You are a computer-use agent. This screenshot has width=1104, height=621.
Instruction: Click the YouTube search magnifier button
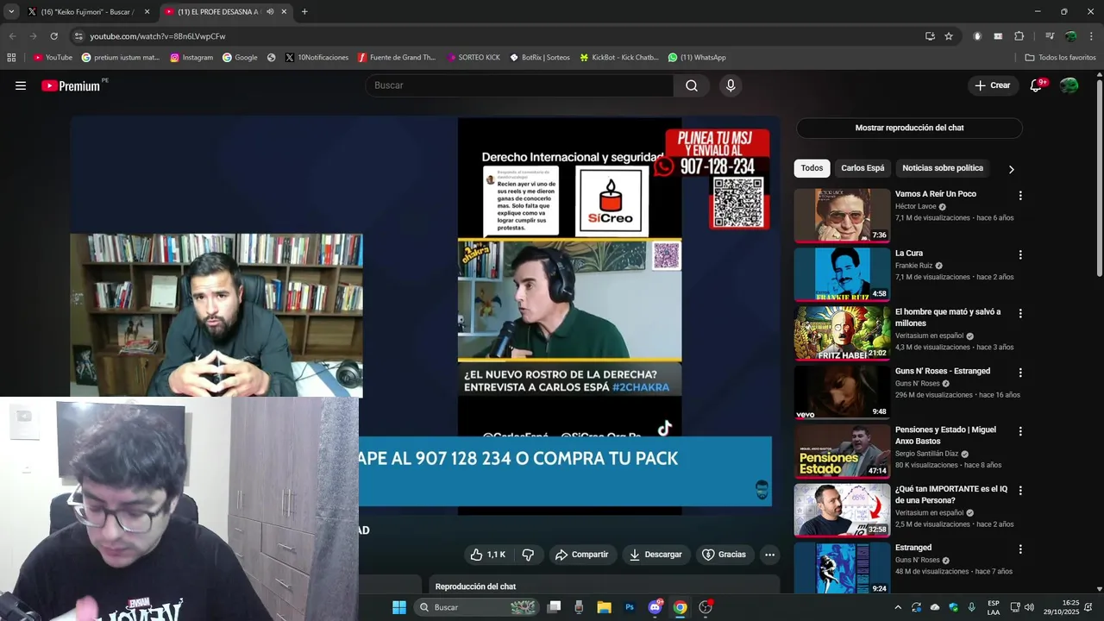pos(692,85)
